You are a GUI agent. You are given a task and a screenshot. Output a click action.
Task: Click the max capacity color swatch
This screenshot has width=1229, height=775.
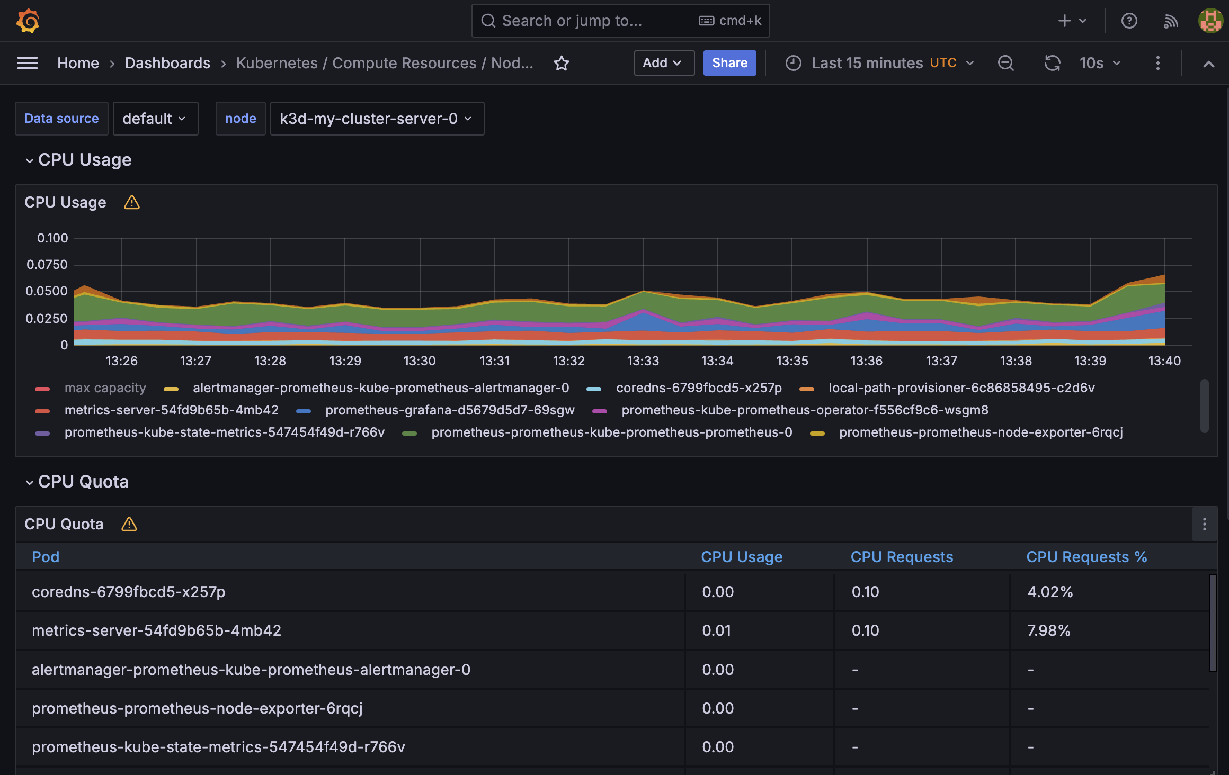pos(42,389)
